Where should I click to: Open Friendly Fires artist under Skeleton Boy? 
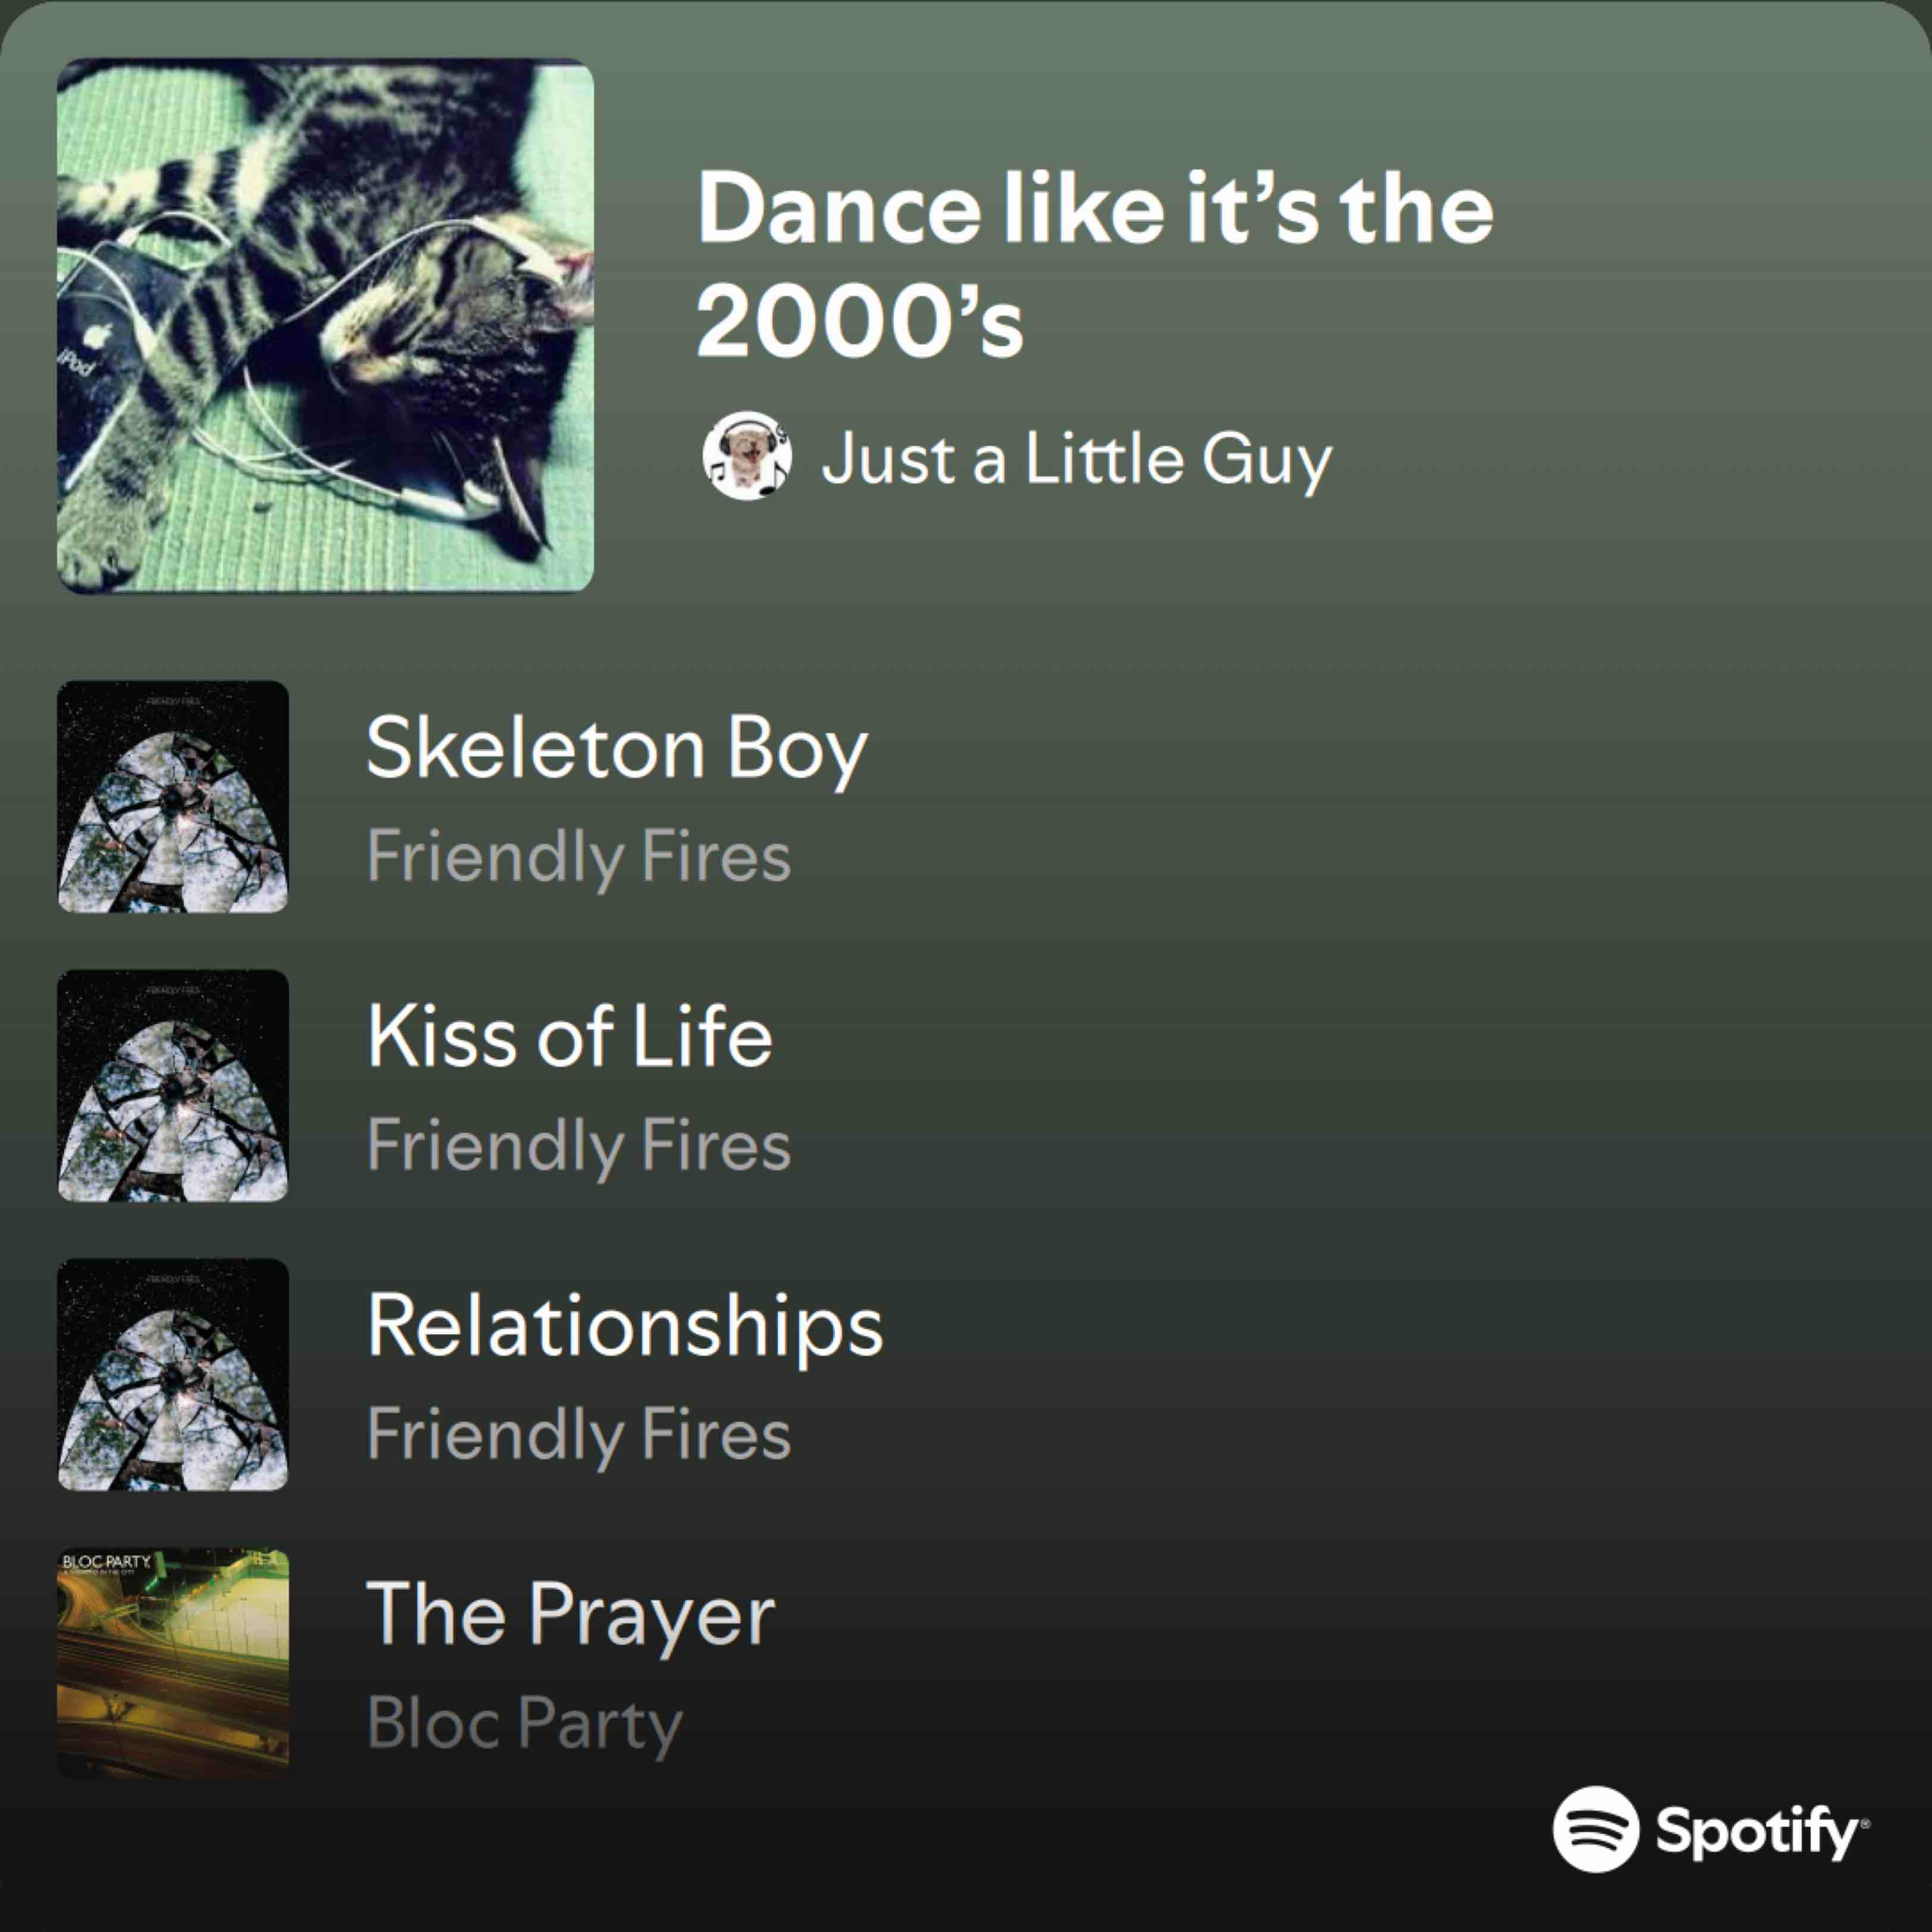(578, 857)
